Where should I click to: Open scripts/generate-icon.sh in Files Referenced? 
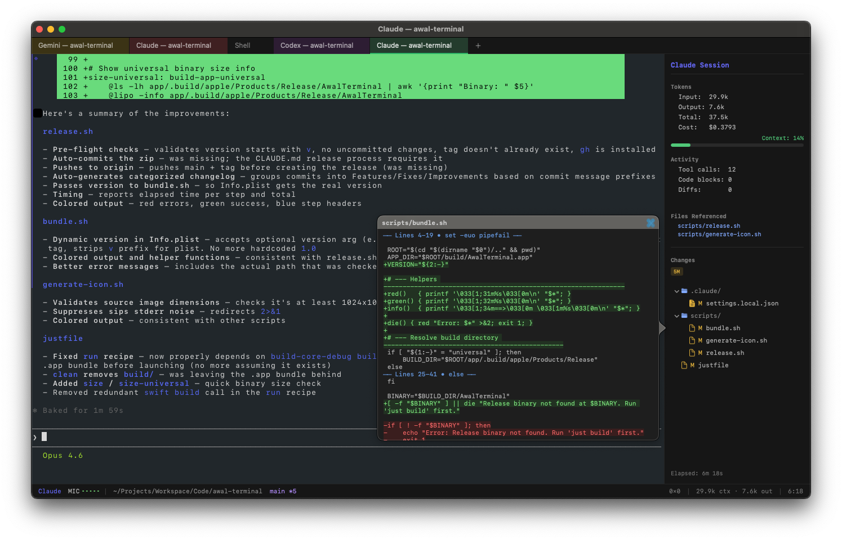pos(719,235)
